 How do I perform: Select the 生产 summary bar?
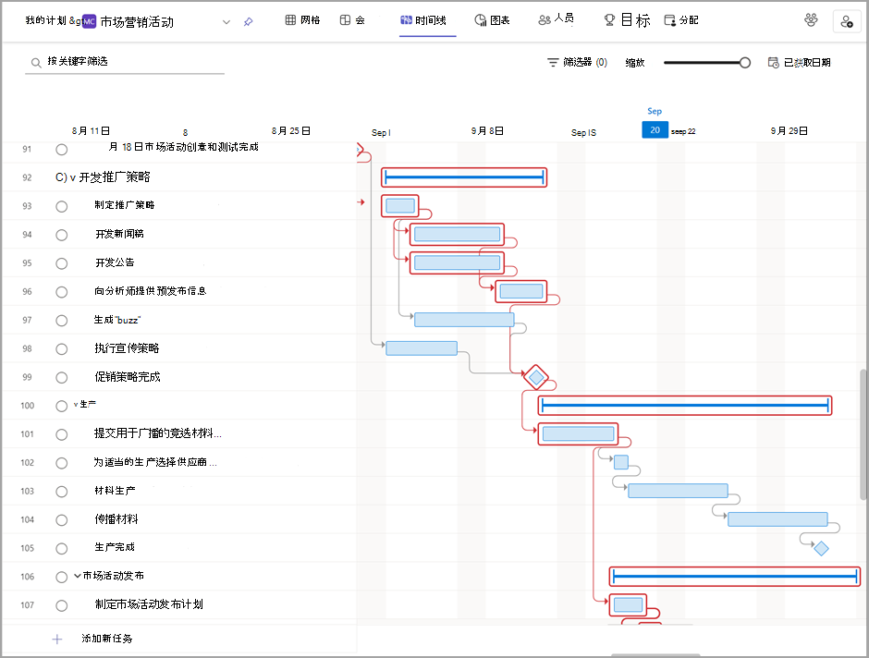click(x=685, y=406)
